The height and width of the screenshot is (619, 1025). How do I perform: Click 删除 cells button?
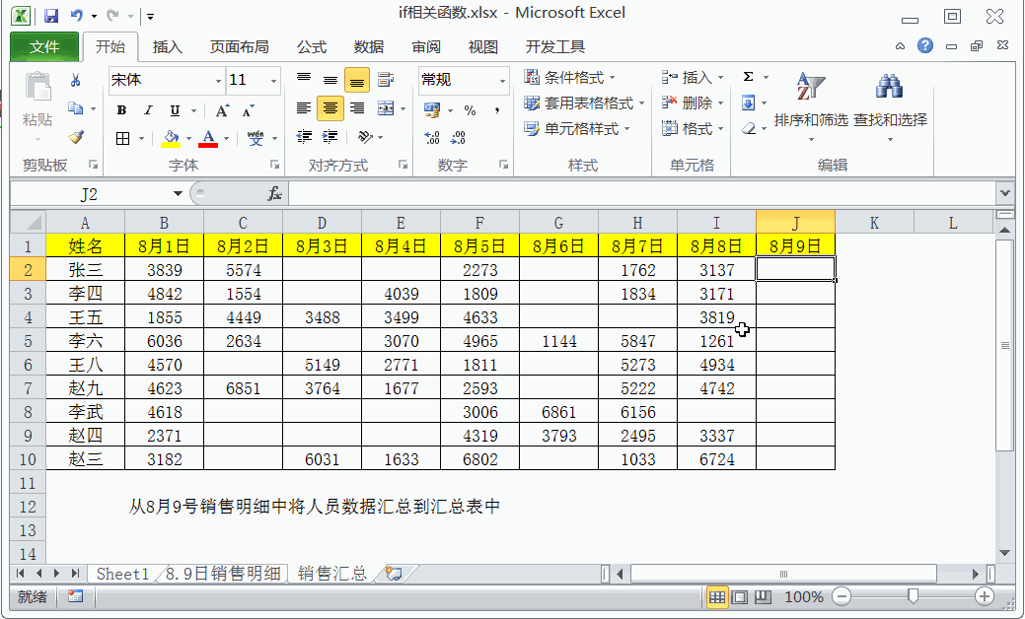[x=693, y=103]
